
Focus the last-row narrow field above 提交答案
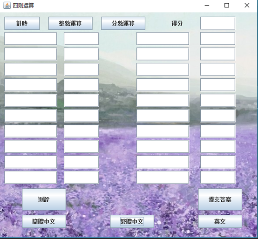pos(217,178)
